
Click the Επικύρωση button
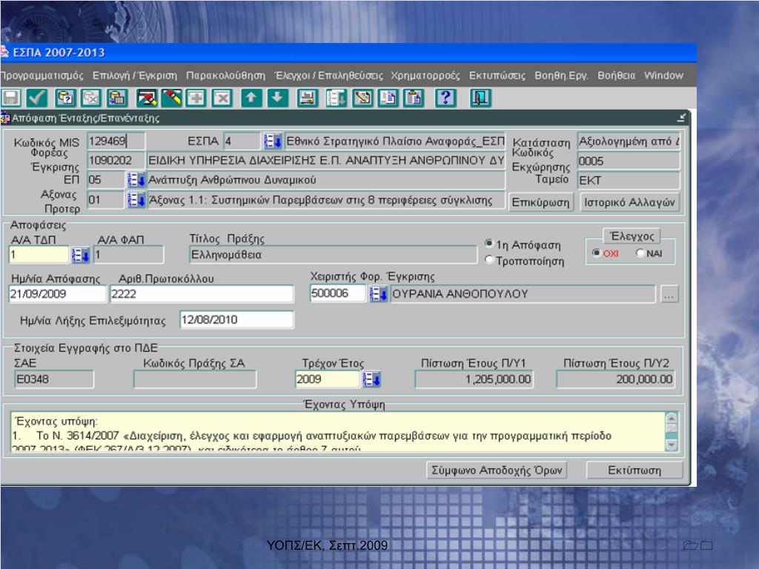pyautogui.click(x=540, y=202)
